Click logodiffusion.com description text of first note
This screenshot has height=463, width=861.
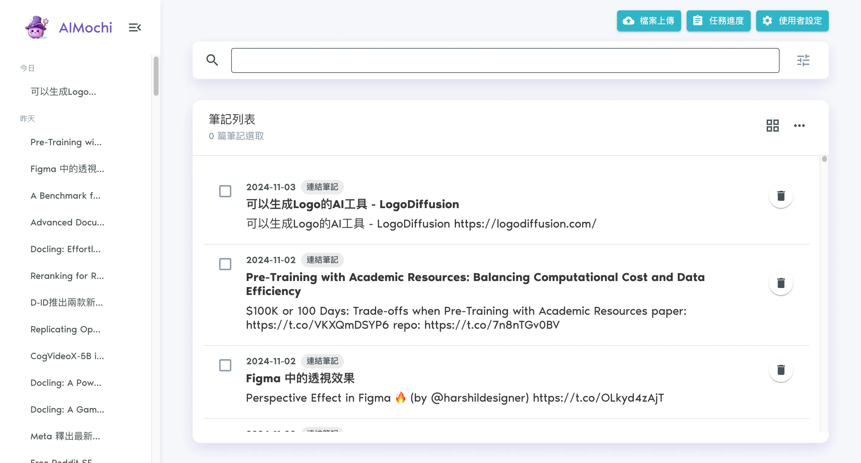(x=421, y=224)
